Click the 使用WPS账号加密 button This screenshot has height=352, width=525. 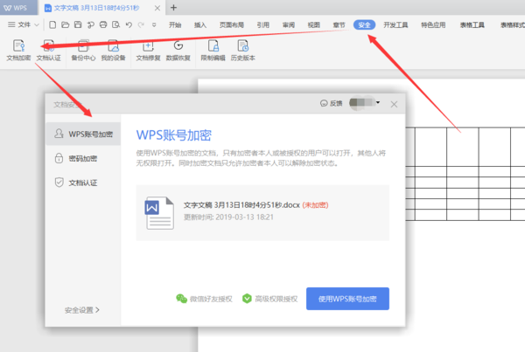tap(347, 299)
